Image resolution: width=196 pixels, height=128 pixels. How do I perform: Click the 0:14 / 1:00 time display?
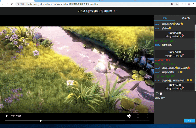[x=16, y=116]
